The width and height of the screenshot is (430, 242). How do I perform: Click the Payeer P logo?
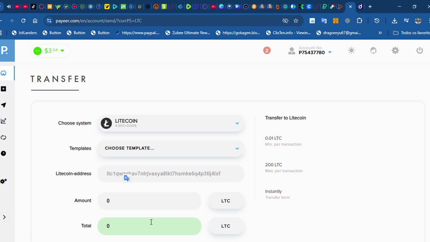tap(5, 50)
